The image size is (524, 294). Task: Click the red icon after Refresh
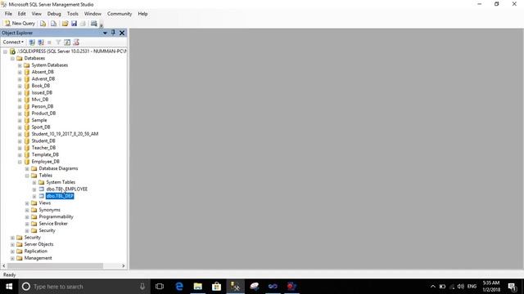click(76, 42)
